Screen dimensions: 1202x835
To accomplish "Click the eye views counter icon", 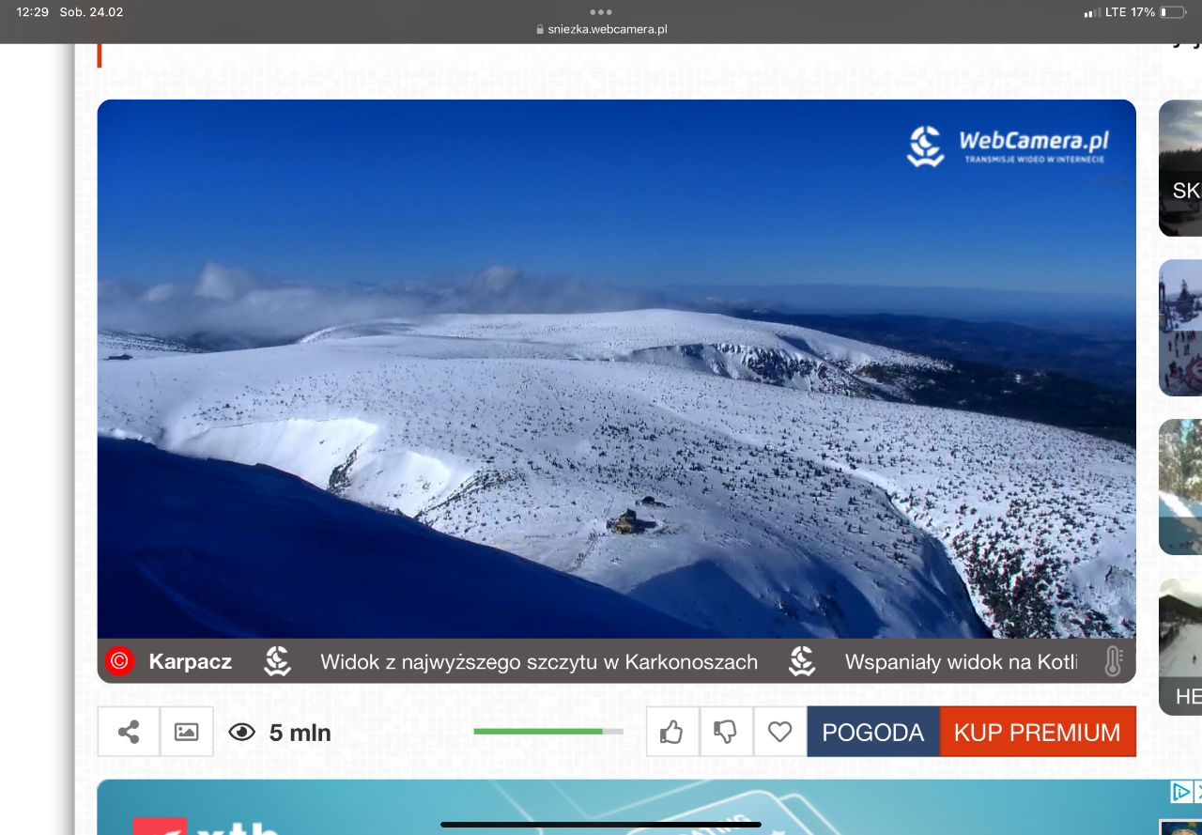I will pos(242,733).
